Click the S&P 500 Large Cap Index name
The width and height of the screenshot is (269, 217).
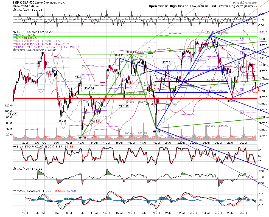coord(40,3)
